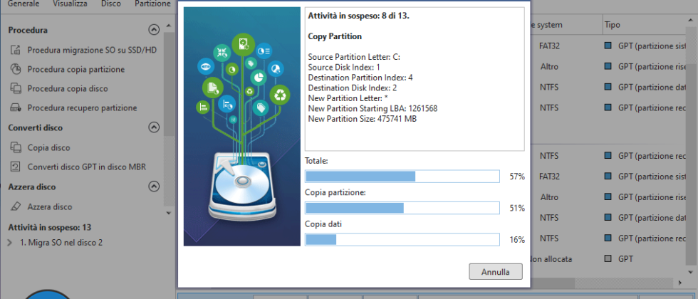This screenshot has height=299, width=698.
Task: Open the Generale menu
Action: 24,4
